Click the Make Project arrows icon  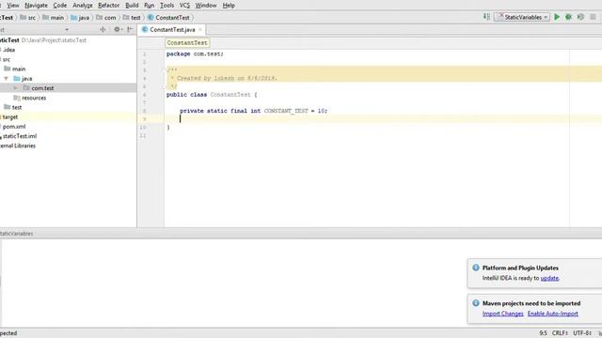pyautogui.click(x=486, y=17)
